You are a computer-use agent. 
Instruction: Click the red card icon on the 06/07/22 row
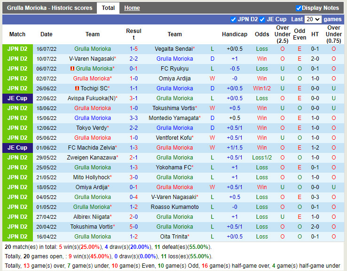pyautogui.click(x=72, y=69)
